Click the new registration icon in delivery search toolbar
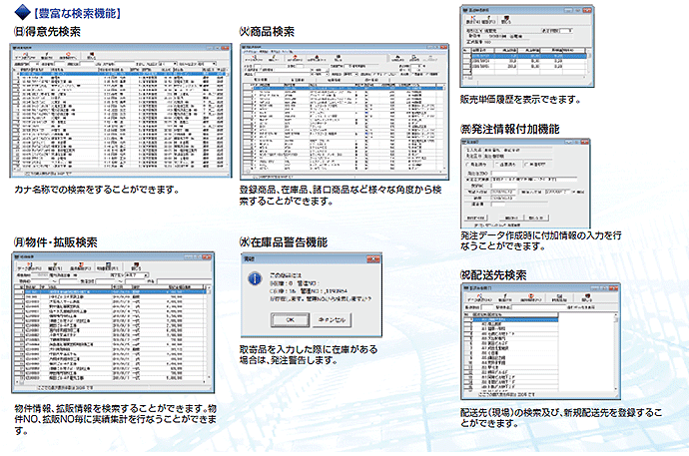Image resolution: width=689 pixels, height=456 pixels. [x=559, y=297]
